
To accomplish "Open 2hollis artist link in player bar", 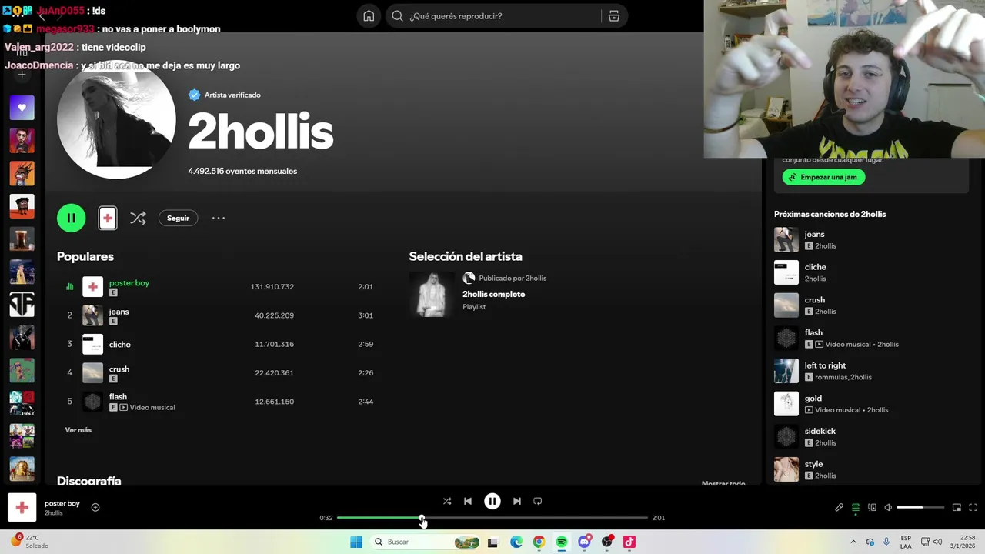I will (x=53, y=513).
